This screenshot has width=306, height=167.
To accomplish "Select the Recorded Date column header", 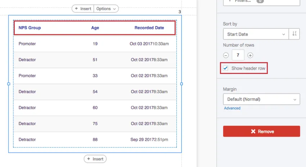I will pos(149,28).
